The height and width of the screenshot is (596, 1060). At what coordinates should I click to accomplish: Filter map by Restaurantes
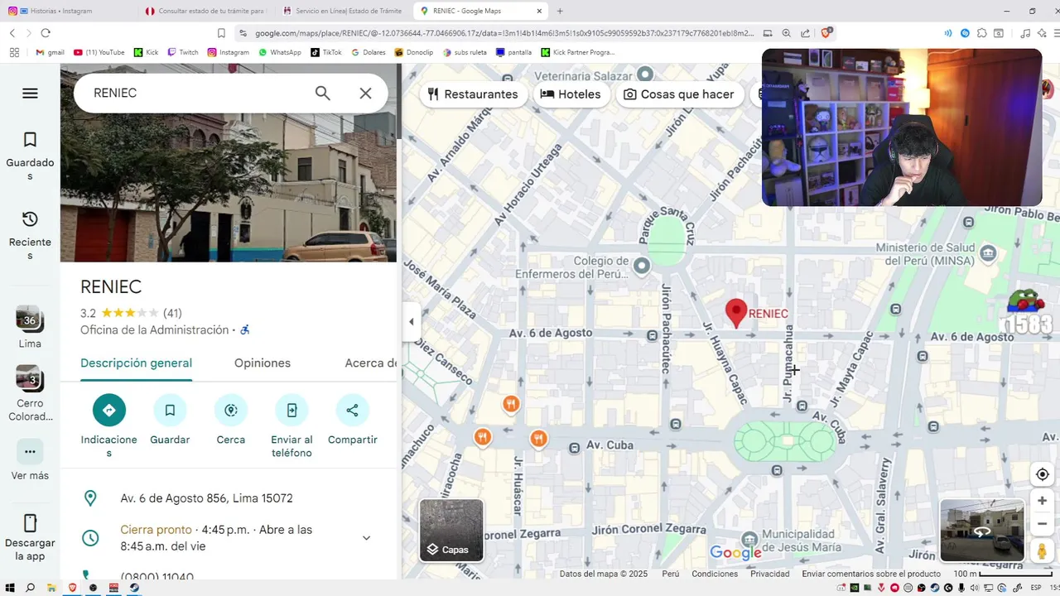point(473,94)
